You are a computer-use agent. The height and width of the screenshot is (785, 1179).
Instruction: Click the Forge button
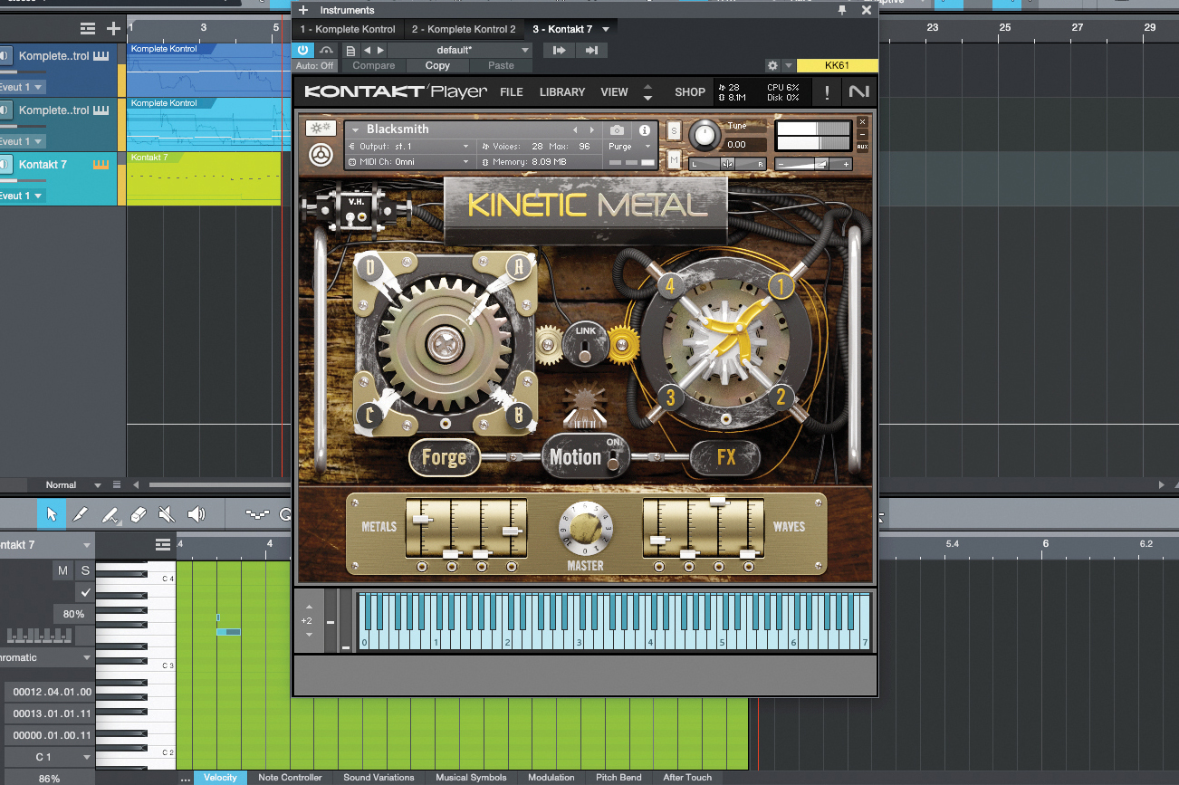(444, 457)
